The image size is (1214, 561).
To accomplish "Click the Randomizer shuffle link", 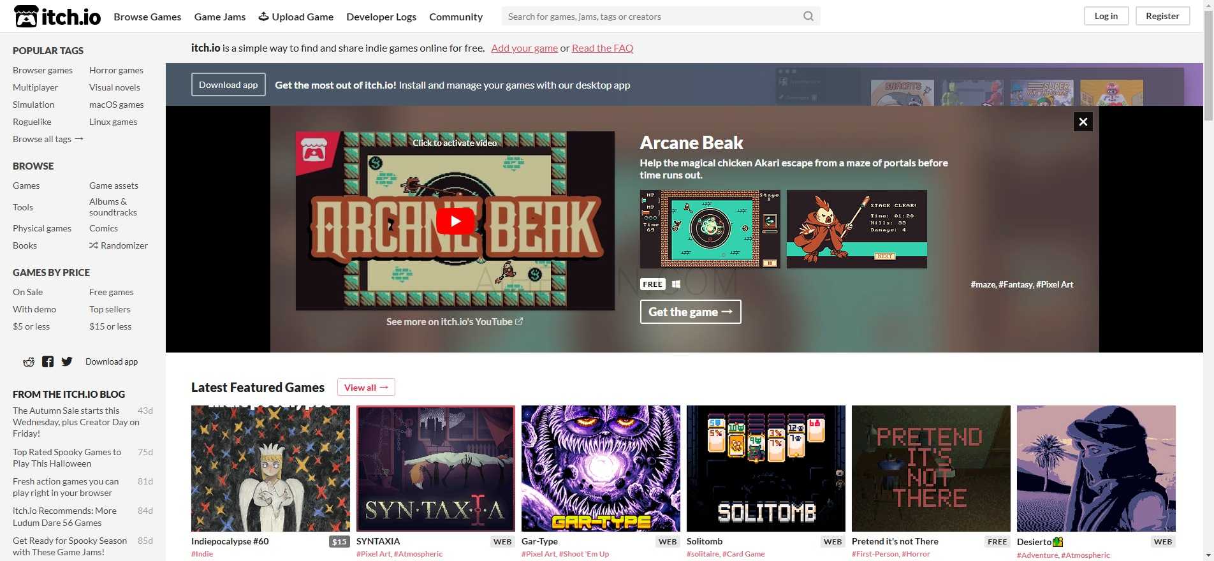I will coord(119,245).
